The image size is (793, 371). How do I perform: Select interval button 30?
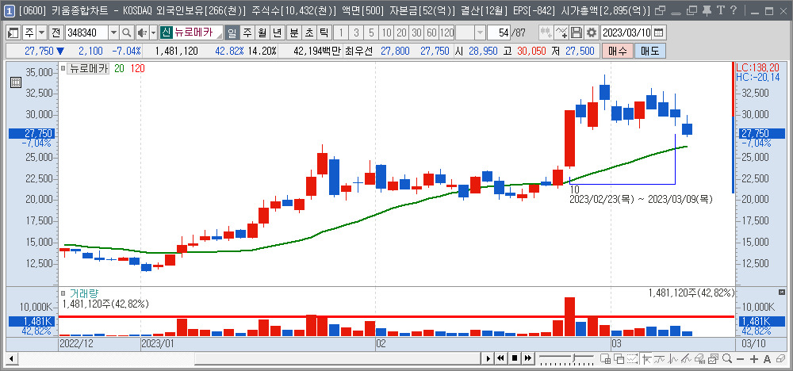417,33
